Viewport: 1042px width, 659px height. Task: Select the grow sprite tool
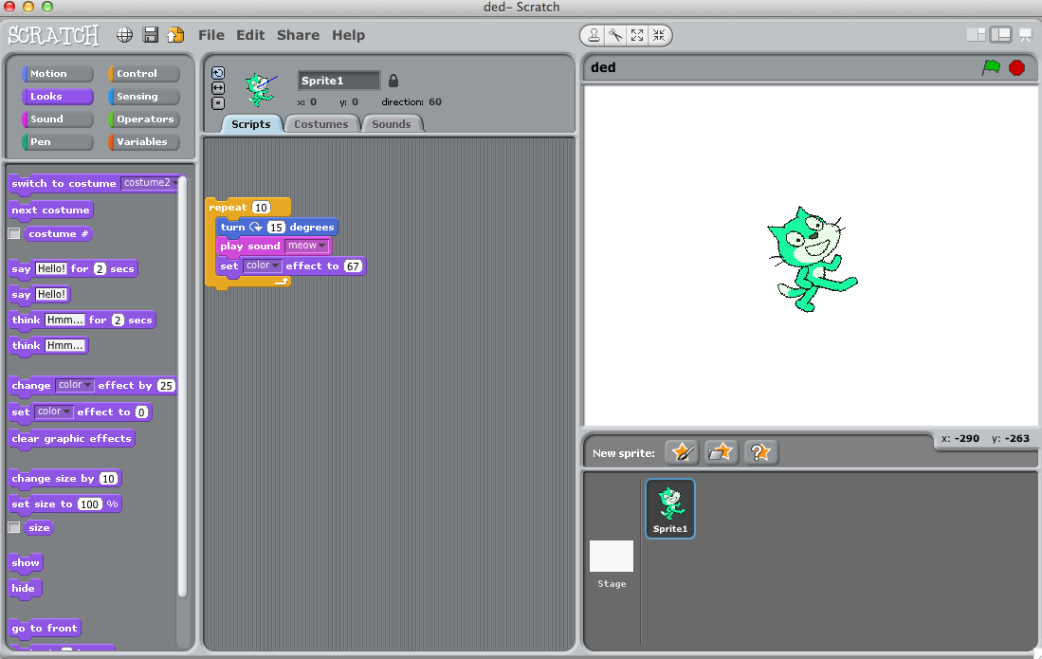point(637,35)
